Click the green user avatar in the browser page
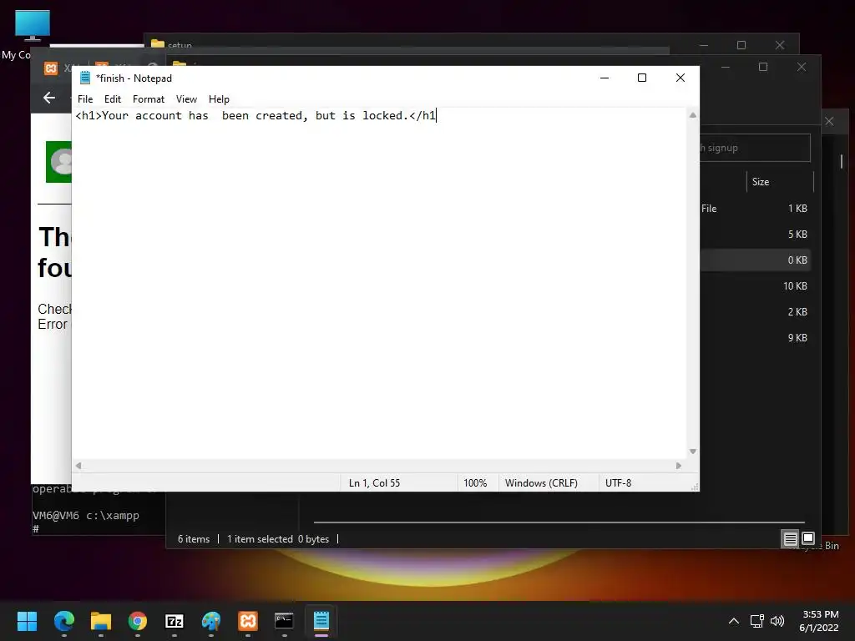The height and width of the screenshot is (641, 855). point(59,162)
